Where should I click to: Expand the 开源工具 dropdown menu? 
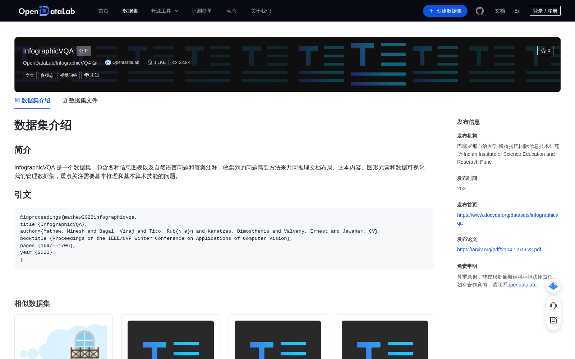click(x=165, y=11)
